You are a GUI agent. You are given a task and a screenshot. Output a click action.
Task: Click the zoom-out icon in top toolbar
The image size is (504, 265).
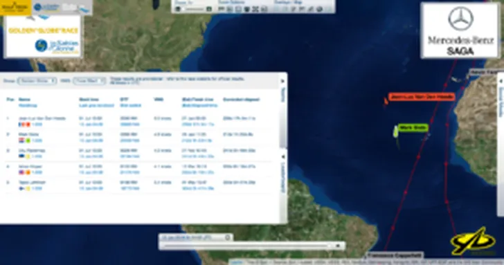[x=178, y=9]
